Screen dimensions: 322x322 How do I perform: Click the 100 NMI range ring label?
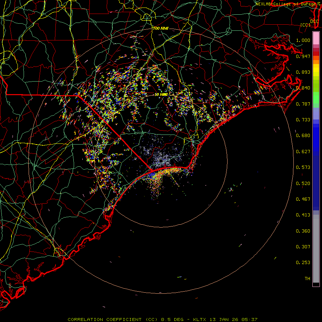(161, 28)
